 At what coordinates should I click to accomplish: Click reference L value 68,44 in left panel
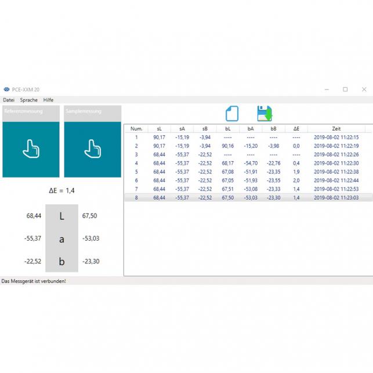pyautogui.click(x=34, y=216)
